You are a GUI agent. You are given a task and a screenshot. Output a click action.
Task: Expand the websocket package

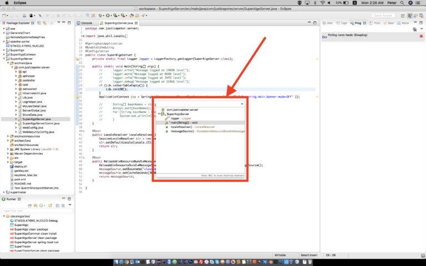click(x=16, y=89)
